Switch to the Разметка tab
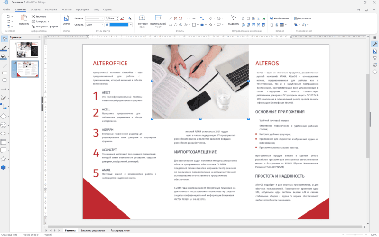 (x=51, y=9)
